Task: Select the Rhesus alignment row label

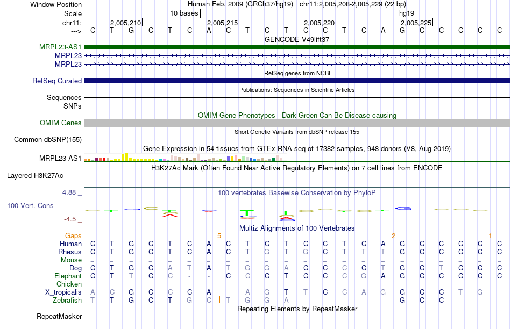Action: [70, 252]
